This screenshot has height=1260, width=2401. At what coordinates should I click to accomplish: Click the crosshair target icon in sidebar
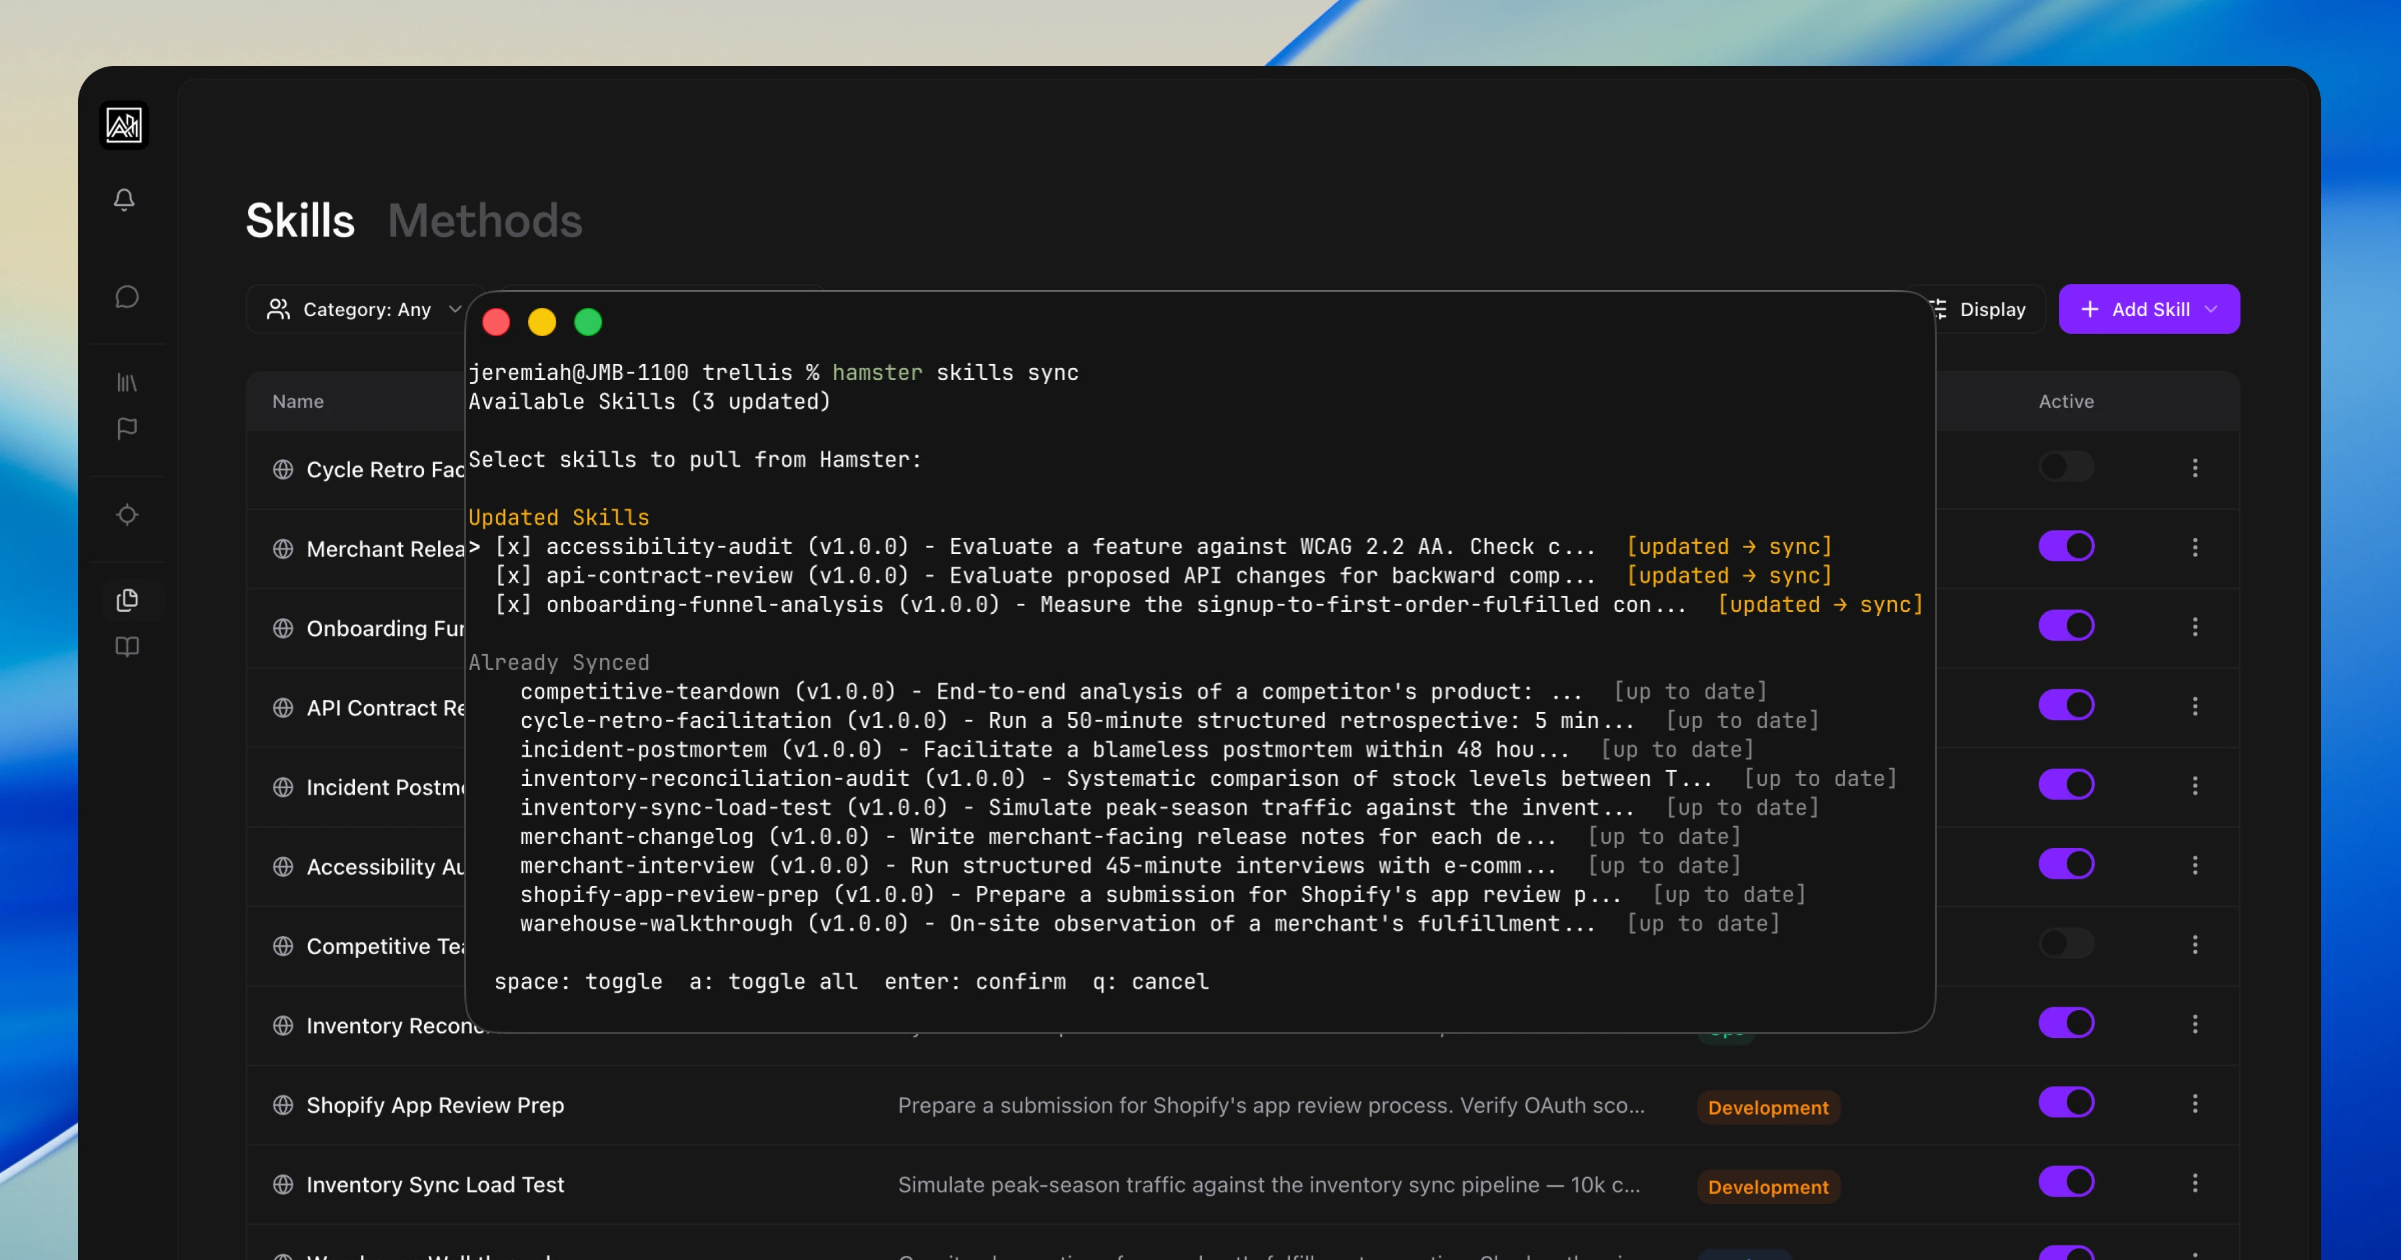click(126, 515)
